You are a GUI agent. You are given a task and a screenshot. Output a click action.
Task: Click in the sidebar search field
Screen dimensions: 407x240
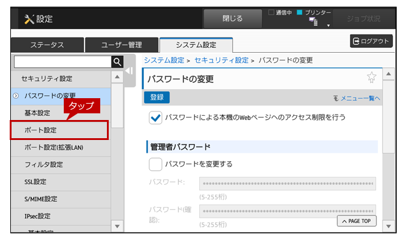[63, 62]
